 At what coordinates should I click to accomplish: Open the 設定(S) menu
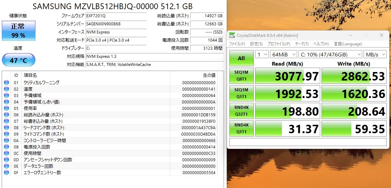(x=256, y=44)
